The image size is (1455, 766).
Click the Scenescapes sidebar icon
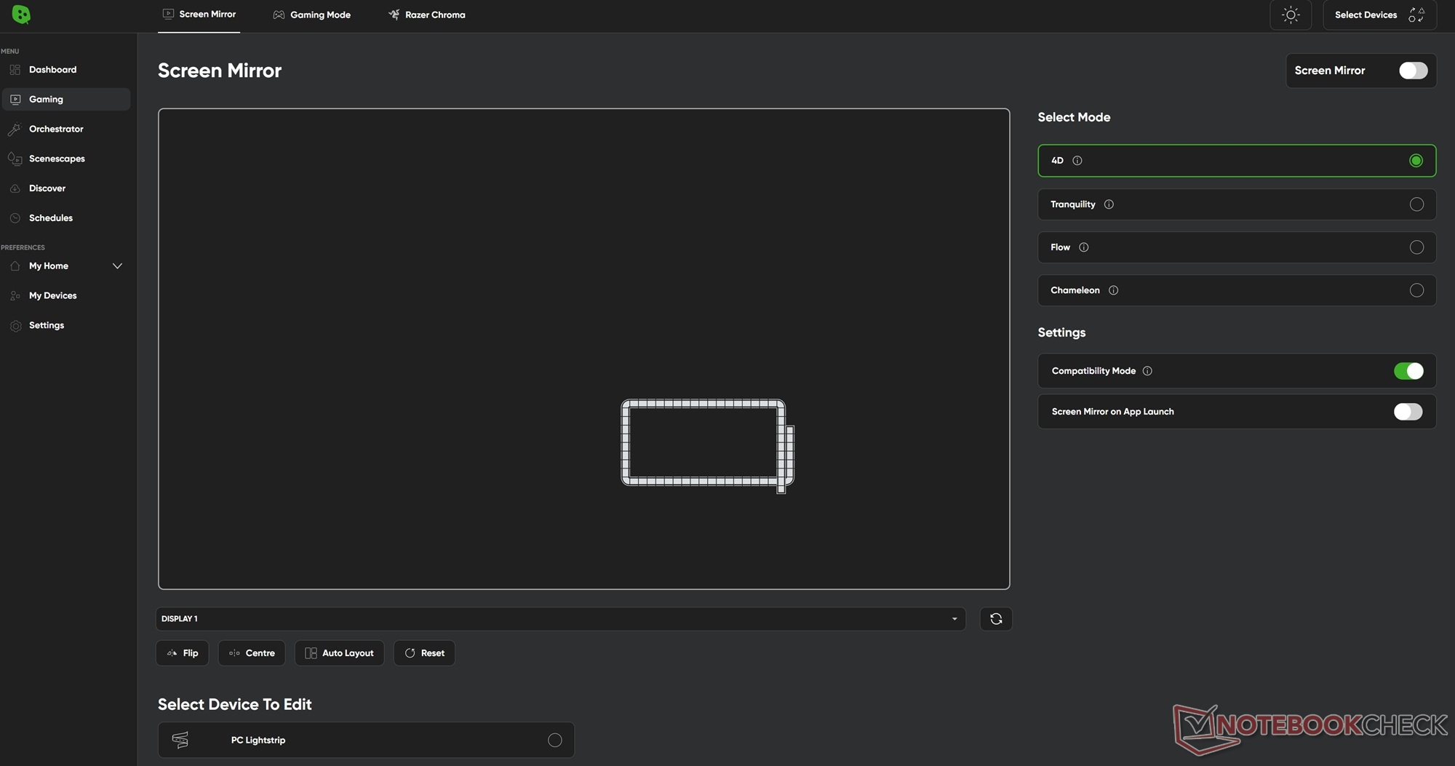15,159
